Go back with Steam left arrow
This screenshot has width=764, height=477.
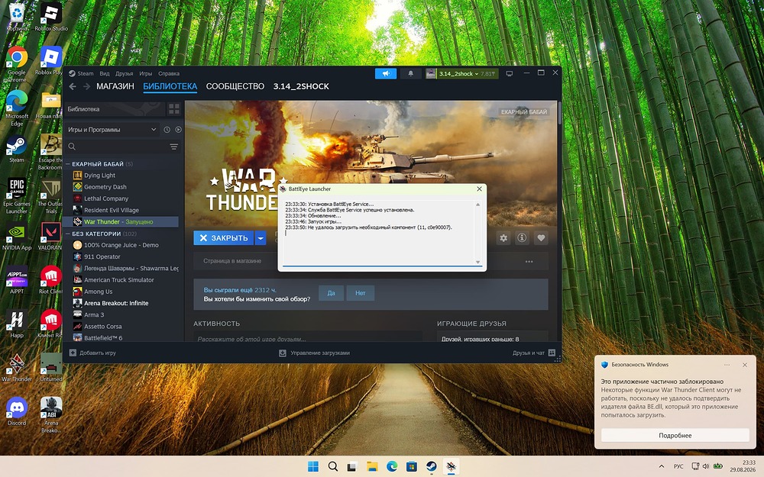coord(73,86)
